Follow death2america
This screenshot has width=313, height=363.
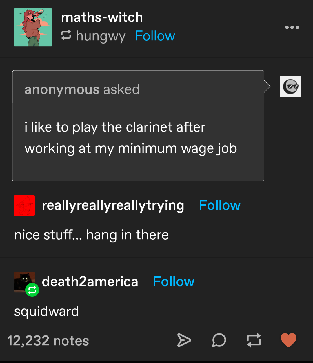(x=174, y=282)
